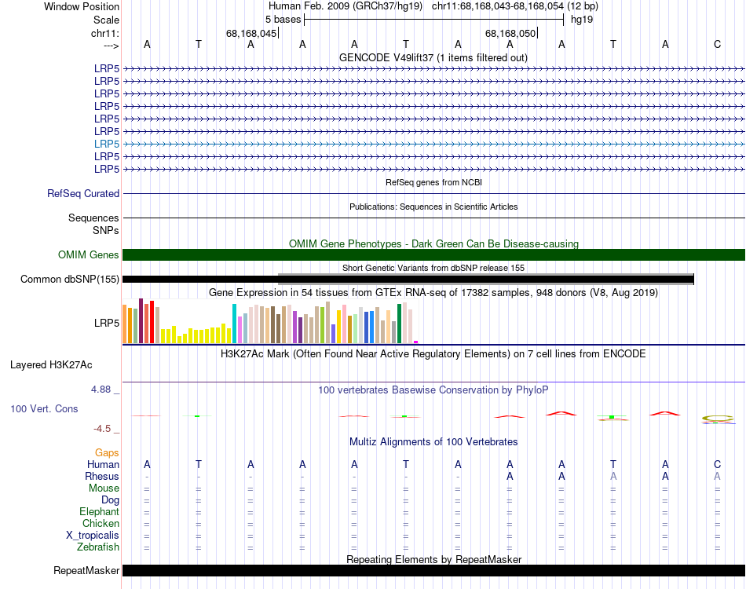Select the Layered H3K27Ac track label
The width and height of the screenshot is (746, 589).
[51, 365]
